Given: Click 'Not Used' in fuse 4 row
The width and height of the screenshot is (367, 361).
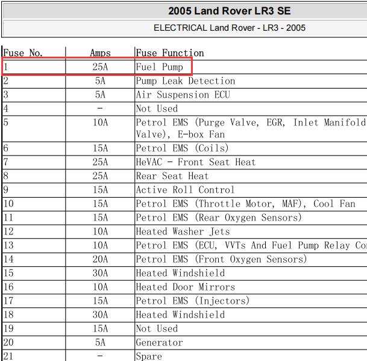Looking at the screenshot, I should (x=157, y=108).
